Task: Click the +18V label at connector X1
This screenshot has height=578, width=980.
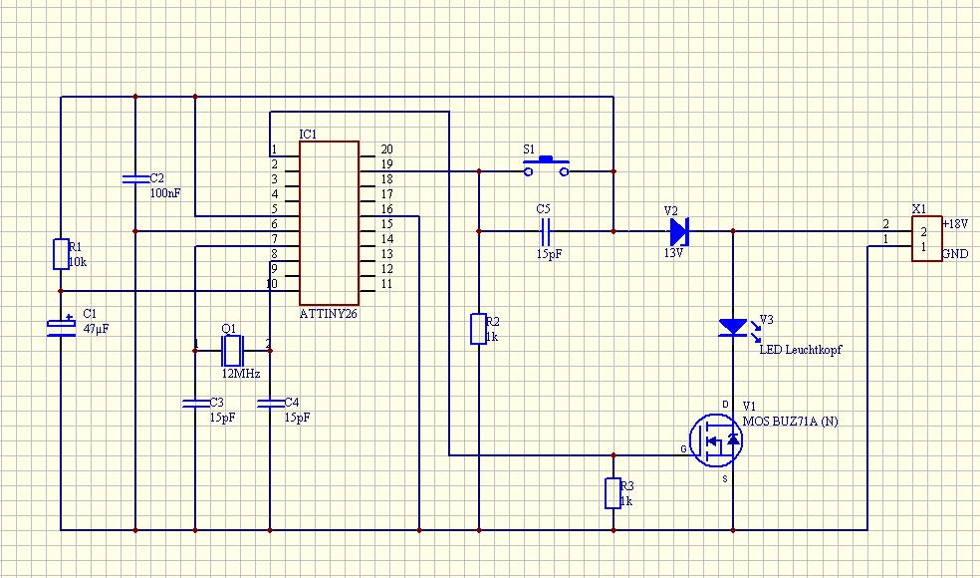Action: point(956,224)
